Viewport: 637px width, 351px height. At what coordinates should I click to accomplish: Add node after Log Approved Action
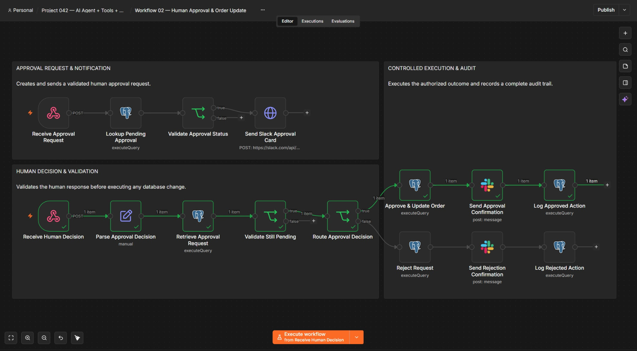pos(607,185)
